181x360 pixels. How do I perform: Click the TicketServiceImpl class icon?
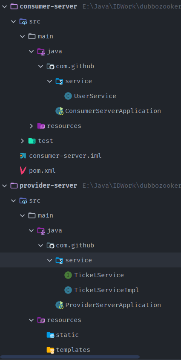click(68, 290)
